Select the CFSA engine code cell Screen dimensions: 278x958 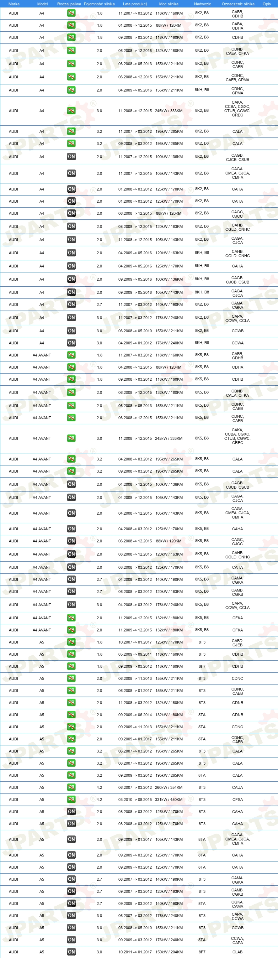237,800
